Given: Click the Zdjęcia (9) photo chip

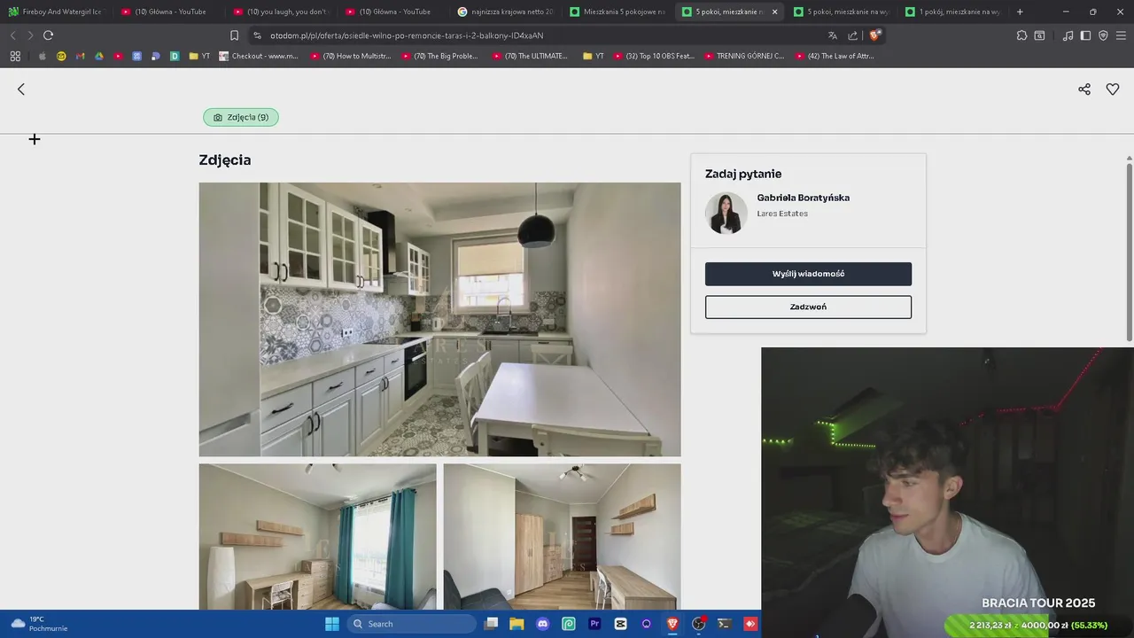Looking at the screenshot, I should [x=241, y=117].
